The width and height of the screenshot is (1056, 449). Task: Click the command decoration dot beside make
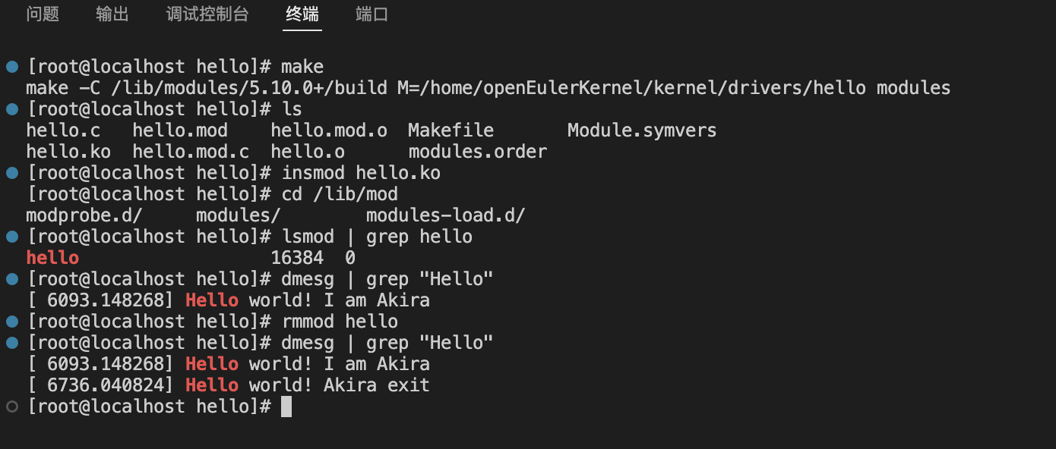[12, 67]
